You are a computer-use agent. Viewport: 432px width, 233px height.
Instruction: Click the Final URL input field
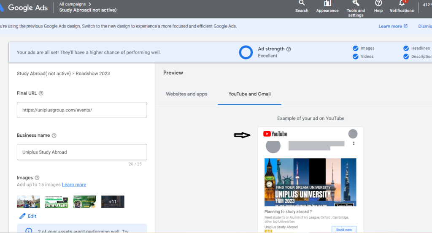pos(82,110)
